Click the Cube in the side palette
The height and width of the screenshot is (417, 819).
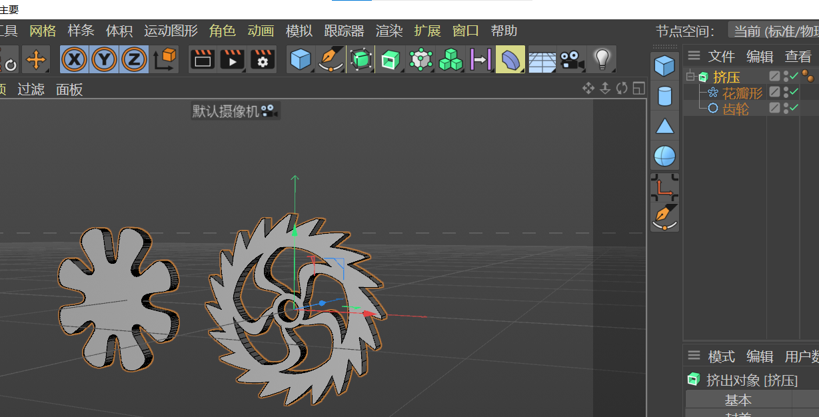point(664,66)
